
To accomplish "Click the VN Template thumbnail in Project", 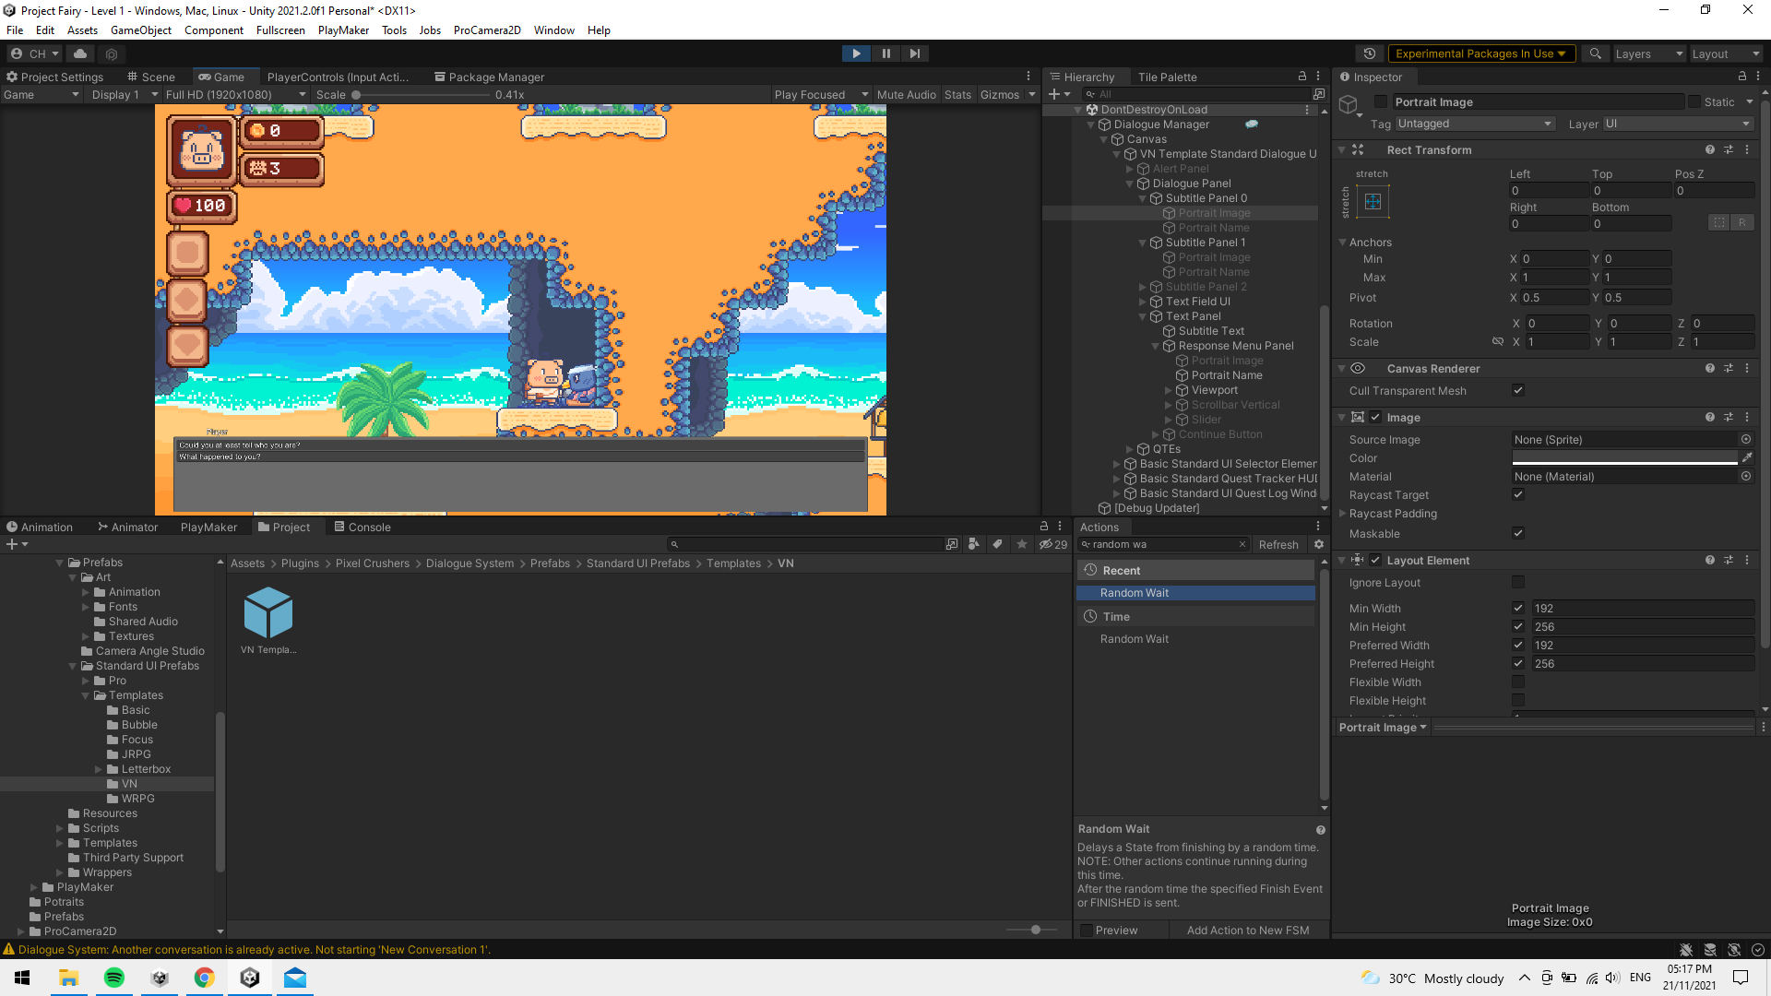I will click(x=267, y=613).
